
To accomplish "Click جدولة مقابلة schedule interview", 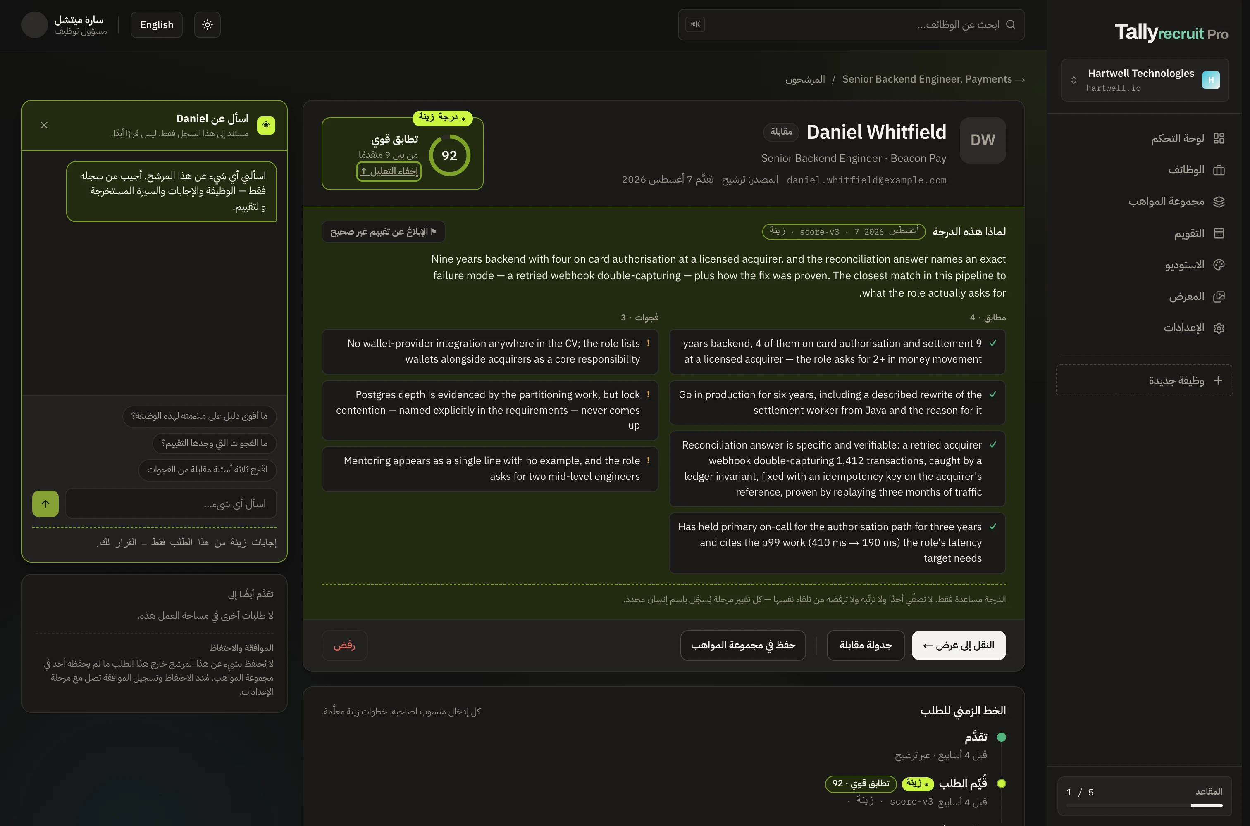I will point(866,645).
